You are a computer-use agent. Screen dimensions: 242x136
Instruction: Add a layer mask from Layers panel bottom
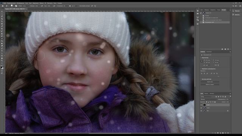218,133
